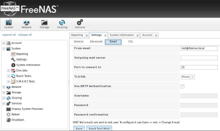
Task: Focus the Outgoing mail server field
Action: click(199, 58)
